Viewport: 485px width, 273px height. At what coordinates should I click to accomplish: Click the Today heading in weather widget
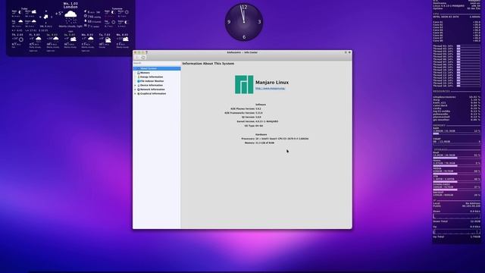[24, 9]
